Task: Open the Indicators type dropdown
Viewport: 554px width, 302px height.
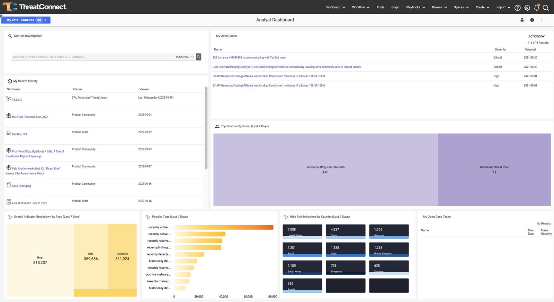Action: click(x=185, y=57)
